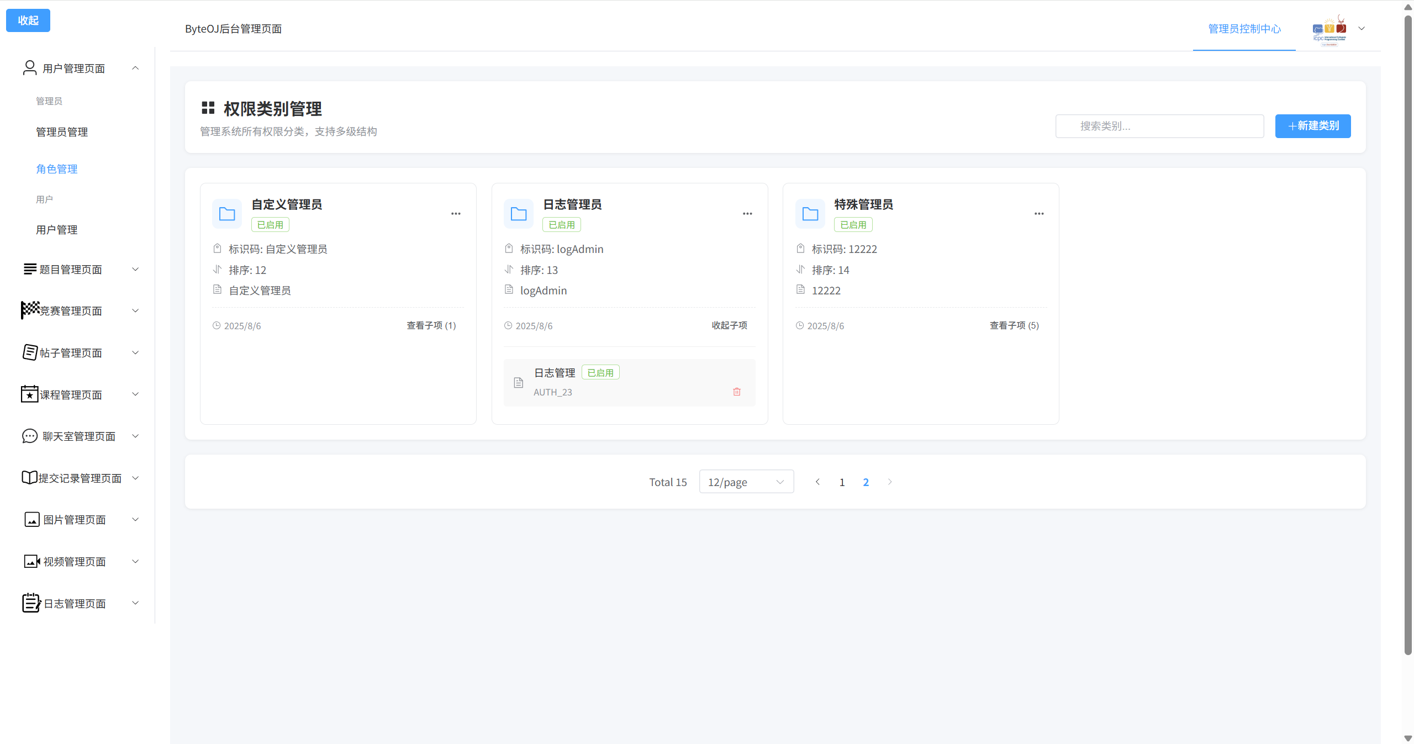Click the red trash icon beside AUTH_23

(x=736, y=392)
